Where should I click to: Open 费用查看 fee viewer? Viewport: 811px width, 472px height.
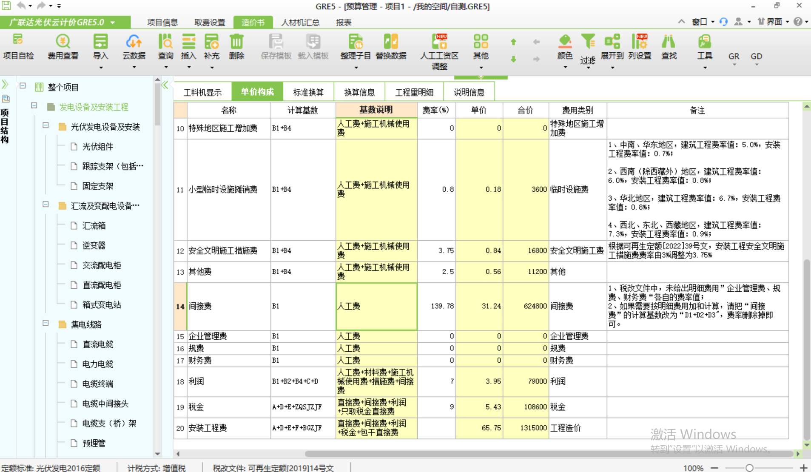[62, 47]
